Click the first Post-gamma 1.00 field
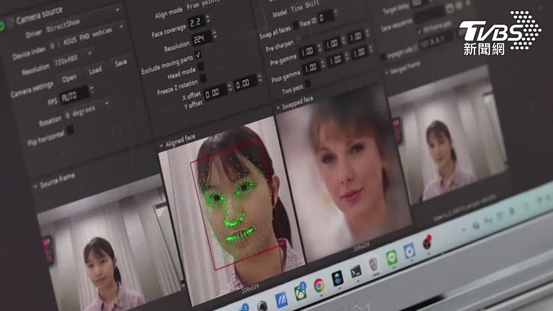The width and height of the screenshot is (553, 311). pyautogui.click(x=312, y=67)
